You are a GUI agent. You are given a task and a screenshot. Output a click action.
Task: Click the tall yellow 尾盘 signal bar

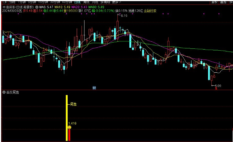tap(67, 118)
